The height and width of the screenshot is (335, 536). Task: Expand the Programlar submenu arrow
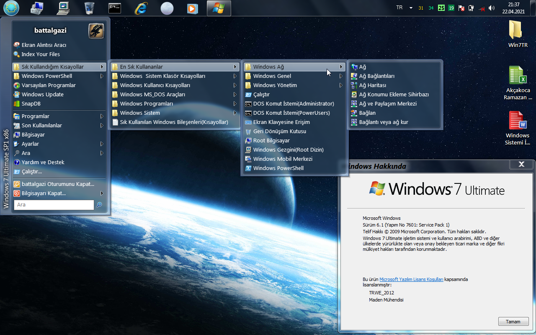[x=102, y=116]
